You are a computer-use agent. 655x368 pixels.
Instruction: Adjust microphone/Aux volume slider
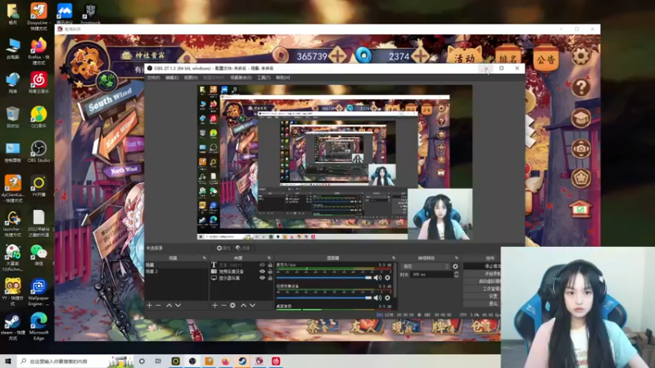click(324, 277)
